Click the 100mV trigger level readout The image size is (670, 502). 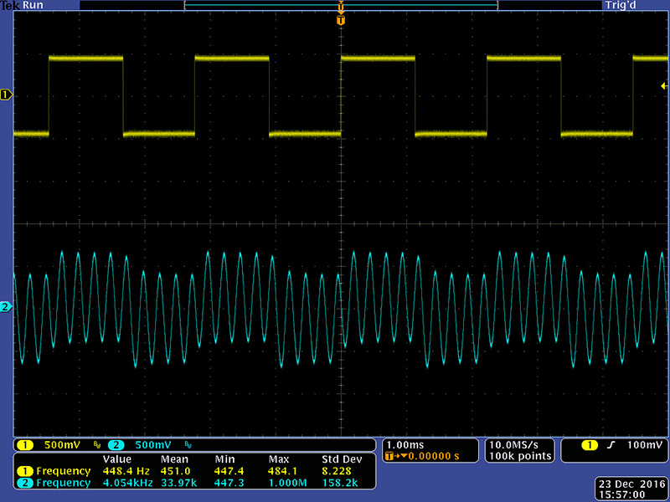pos(642,444)
